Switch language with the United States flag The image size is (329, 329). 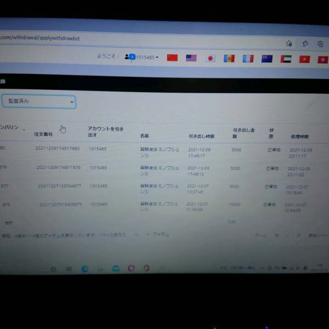pyautogui.click(x=191, y=58)
